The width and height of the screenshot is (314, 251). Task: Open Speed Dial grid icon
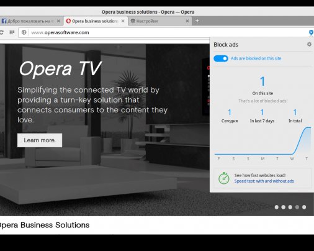[x=12, y=32]
